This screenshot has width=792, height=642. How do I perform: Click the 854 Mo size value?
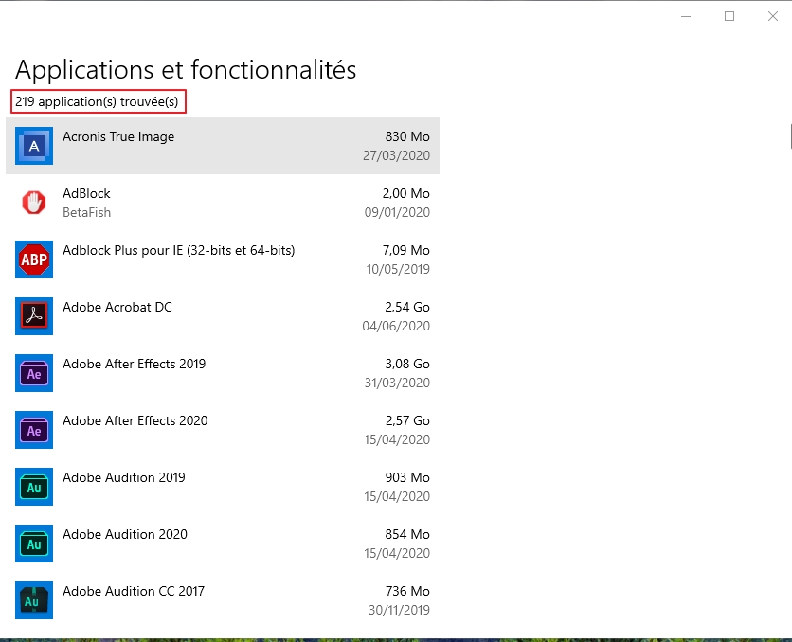pyautogui.click(x=407, y=534)
